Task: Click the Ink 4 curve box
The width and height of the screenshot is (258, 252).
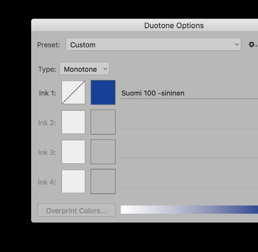Action: (x=73, y=181)
